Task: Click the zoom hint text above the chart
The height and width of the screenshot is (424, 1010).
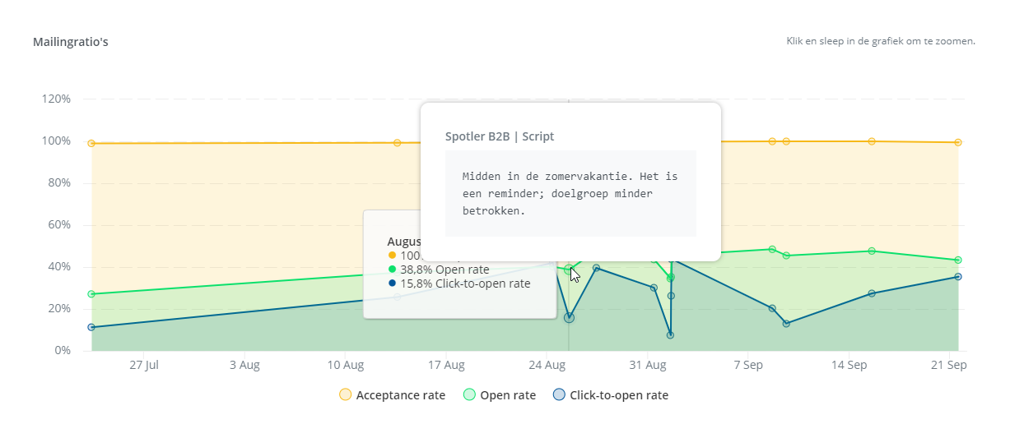Action: [881, 41]
